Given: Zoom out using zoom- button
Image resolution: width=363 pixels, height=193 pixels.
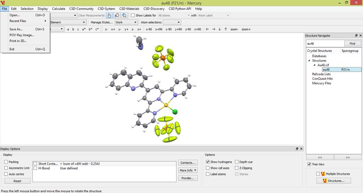Looking at the screenshot, I should click(x=234, y=29).
